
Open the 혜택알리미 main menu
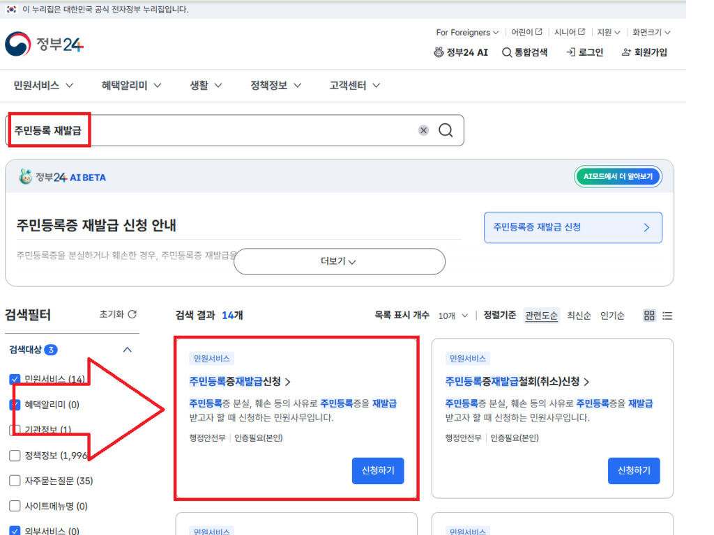[x=131, y=85]
